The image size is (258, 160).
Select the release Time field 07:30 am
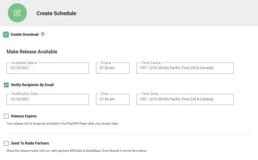pyautogui.click(x=113, y=68)
